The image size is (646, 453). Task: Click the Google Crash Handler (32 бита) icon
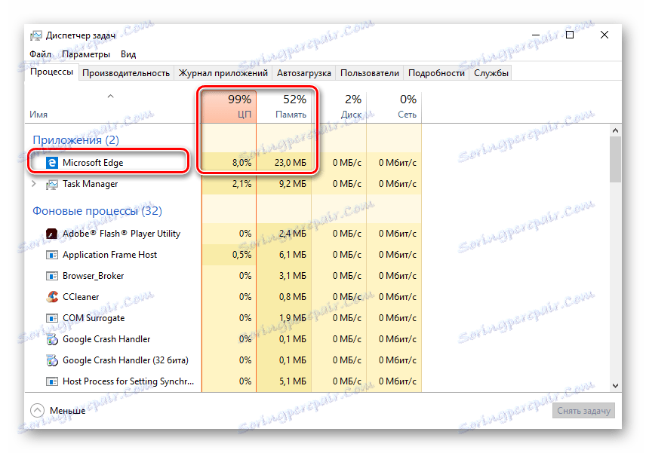click(x=51, y=360)
